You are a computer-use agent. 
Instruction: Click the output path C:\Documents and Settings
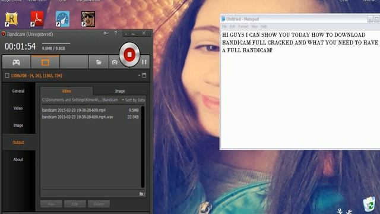pyautogui.click(x=80, y=100)
